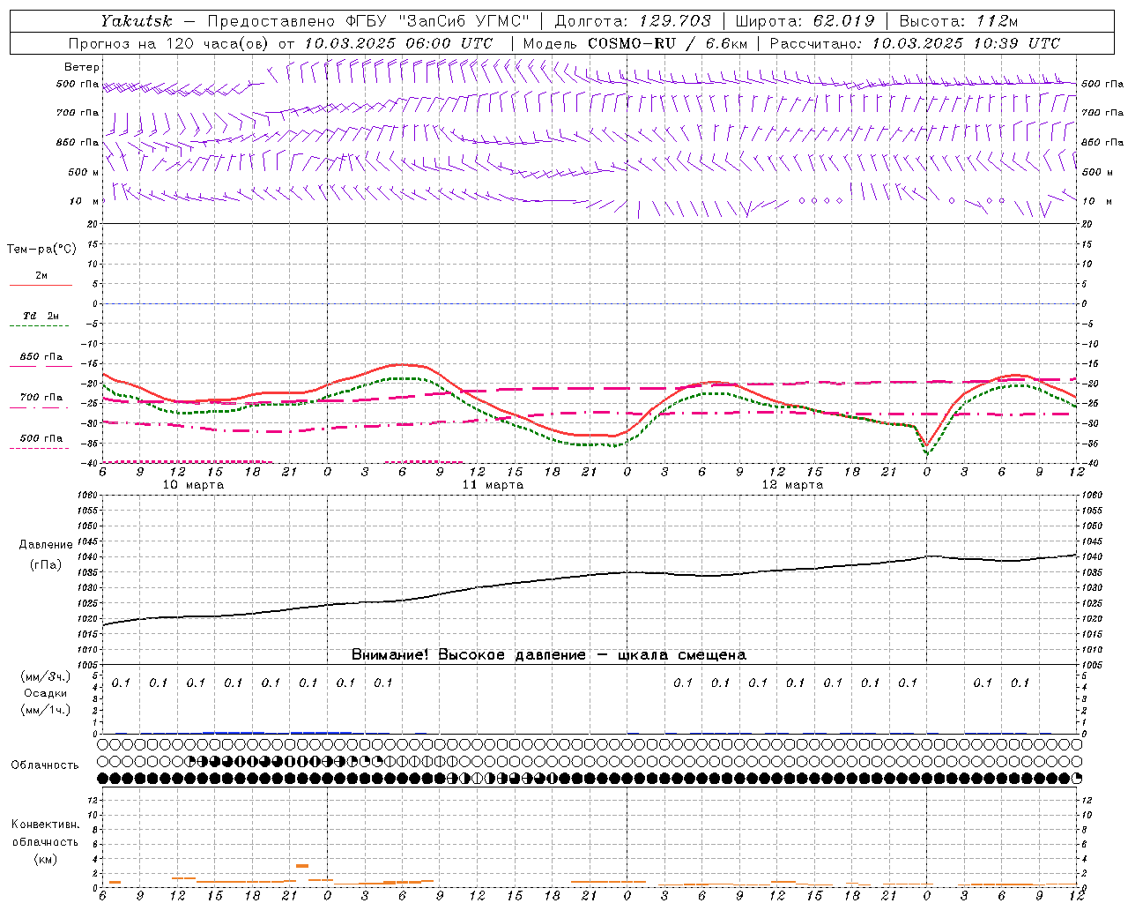
Task: Click the '10 марта' date label
Action: [193, 485]
